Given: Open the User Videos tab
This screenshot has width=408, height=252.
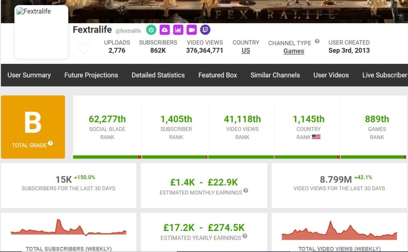Looking at the screenshot, I should pyautogui.click(x=331, y=75).
